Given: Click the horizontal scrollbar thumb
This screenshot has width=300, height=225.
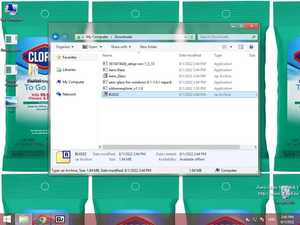Looking at the screenshot, I should click(x=171, y=147).
